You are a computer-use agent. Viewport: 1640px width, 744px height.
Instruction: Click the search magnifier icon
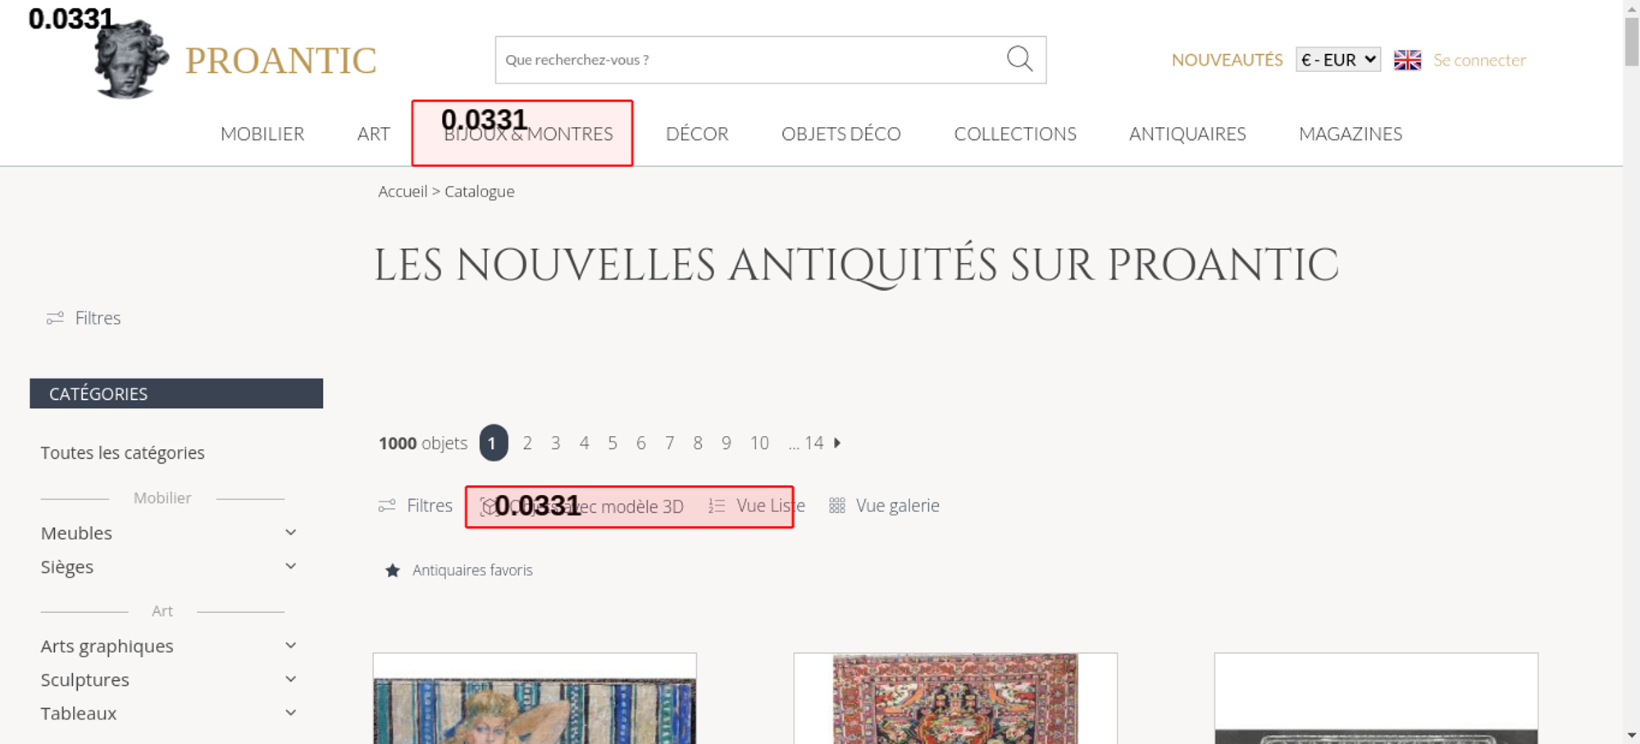(x=1019, y=59)
